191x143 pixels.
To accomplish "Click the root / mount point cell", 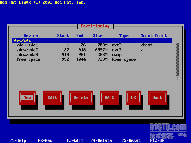I will (x=142, y=50).
